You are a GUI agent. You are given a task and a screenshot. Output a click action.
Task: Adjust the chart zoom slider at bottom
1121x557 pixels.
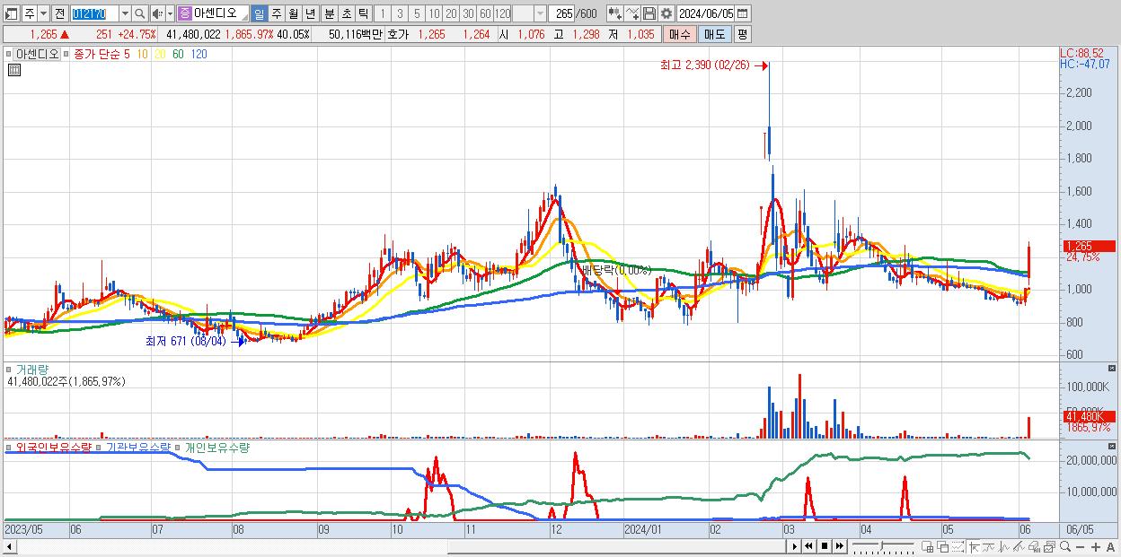pos(882,546)
